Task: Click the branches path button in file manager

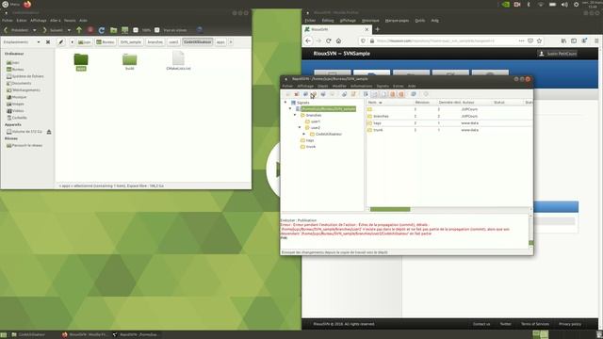Action: pyautogui.click(x=155, y=41)
